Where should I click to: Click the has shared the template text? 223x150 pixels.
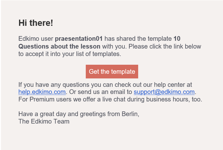pos(138,39)
